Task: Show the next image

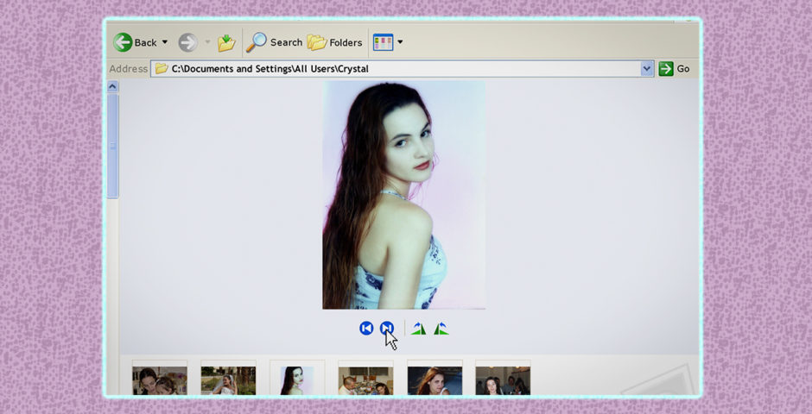Action: 387,329
